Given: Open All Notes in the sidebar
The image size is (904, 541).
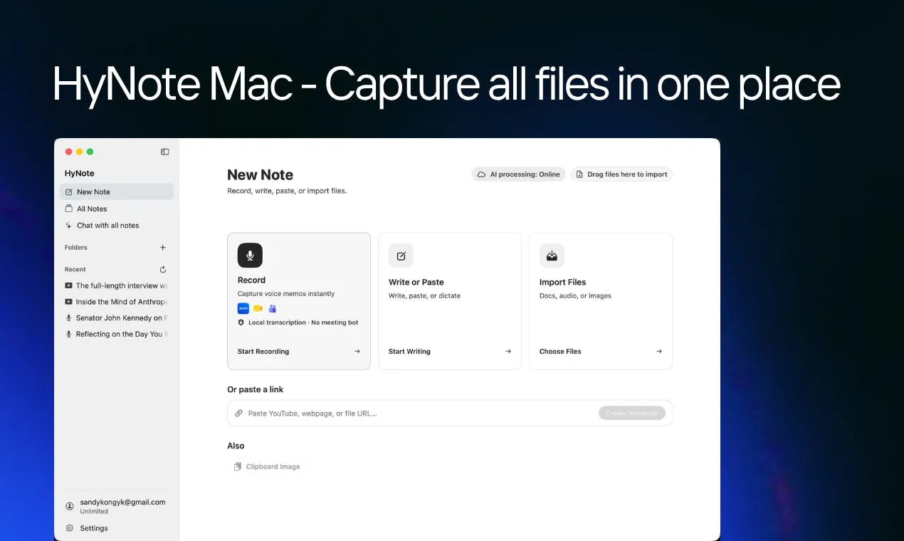Looking at the screenshot, I should pyautogui.click(x=117, y=209).
